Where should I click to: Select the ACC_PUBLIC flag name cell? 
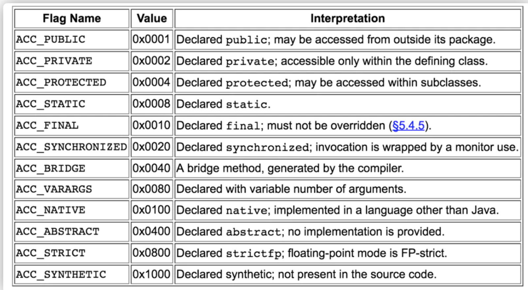pos(72,40)
